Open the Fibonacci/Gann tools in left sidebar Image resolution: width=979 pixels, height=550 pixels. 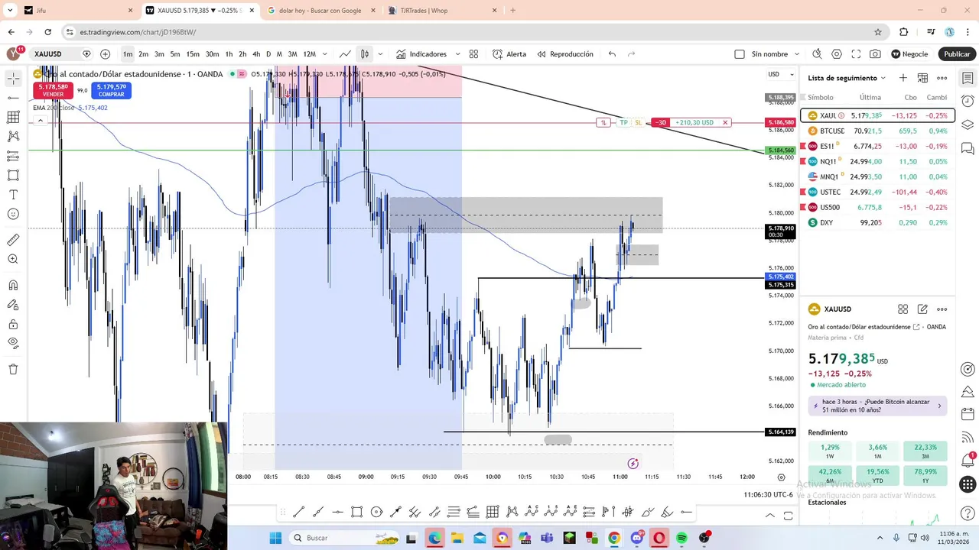13,117
